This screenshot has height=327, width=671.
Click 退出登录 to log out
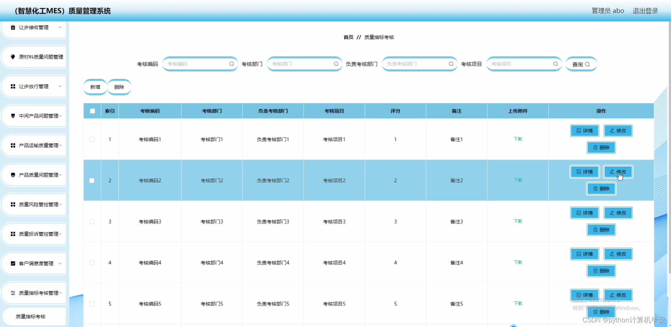[x=645, y=10]
